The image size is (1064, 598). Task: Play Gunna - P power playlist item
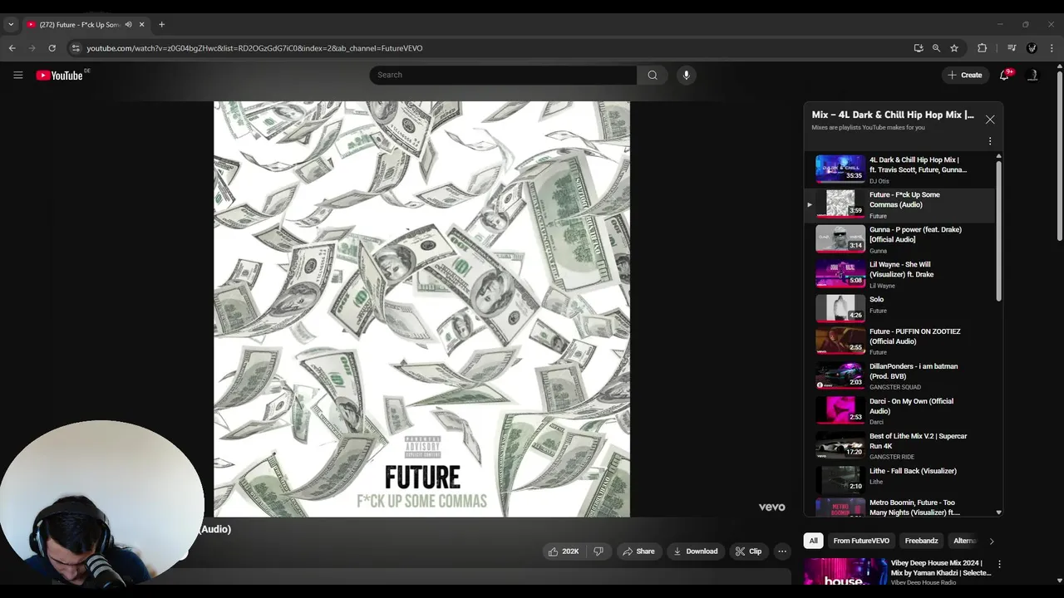click(x=899, y=239)
